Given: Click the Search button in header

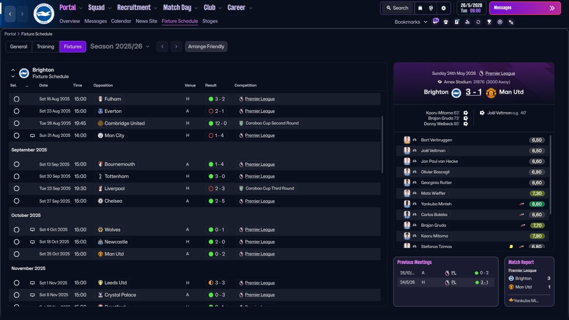Looking at the screenshot, I should (x=397, y=8).
